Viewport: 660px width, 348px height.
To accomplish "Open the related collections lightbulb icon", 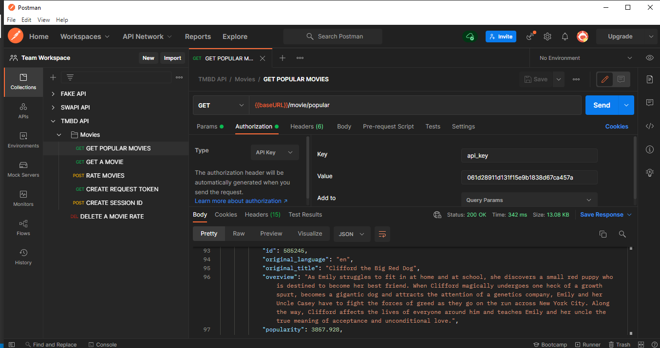I will point(650,172).
